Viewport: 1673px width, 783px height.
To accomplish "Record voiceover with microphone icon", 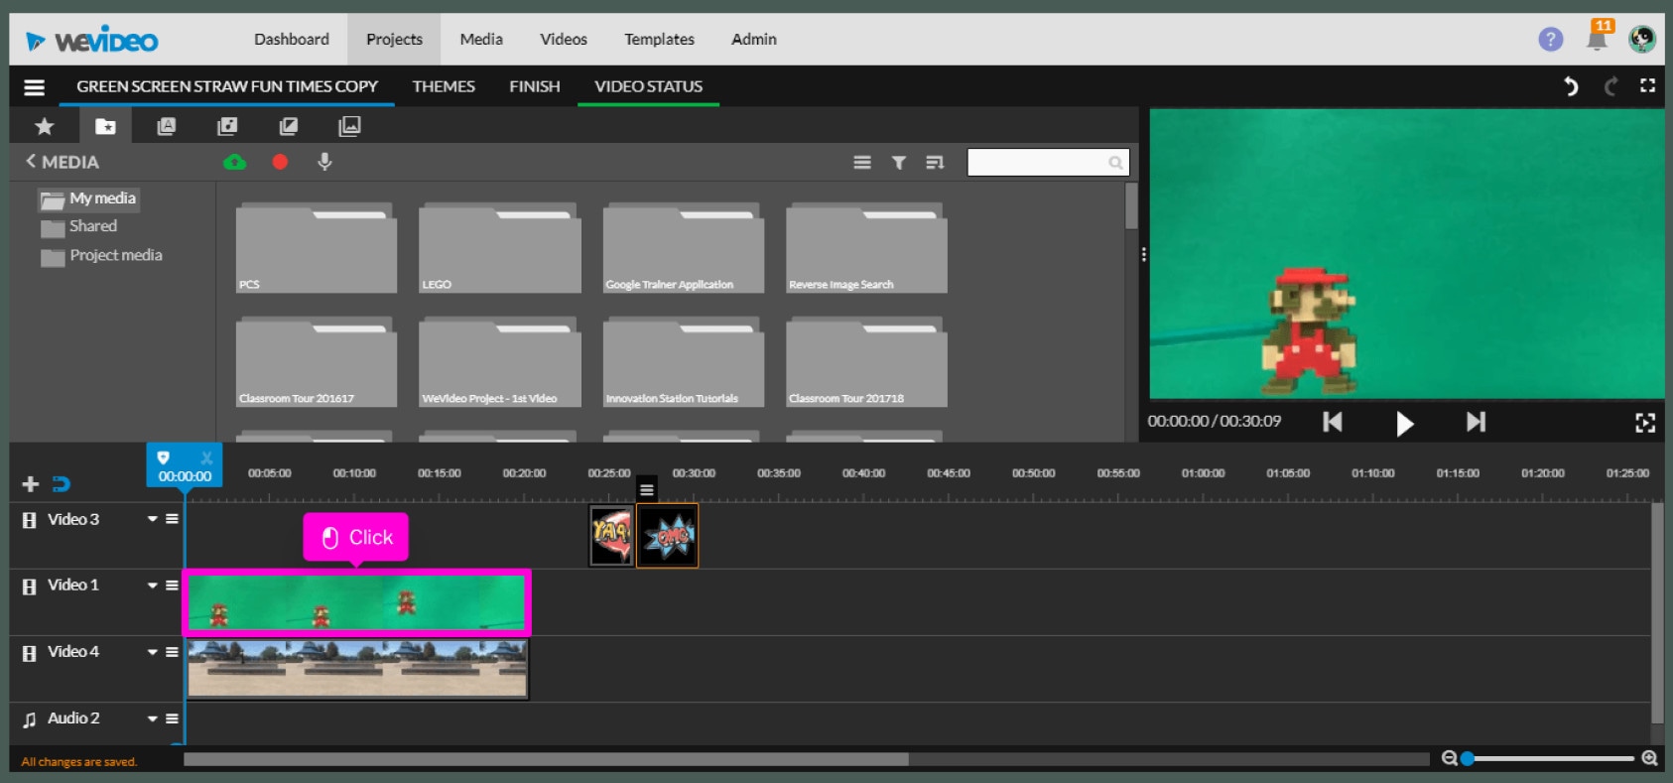I will [324, 162].
